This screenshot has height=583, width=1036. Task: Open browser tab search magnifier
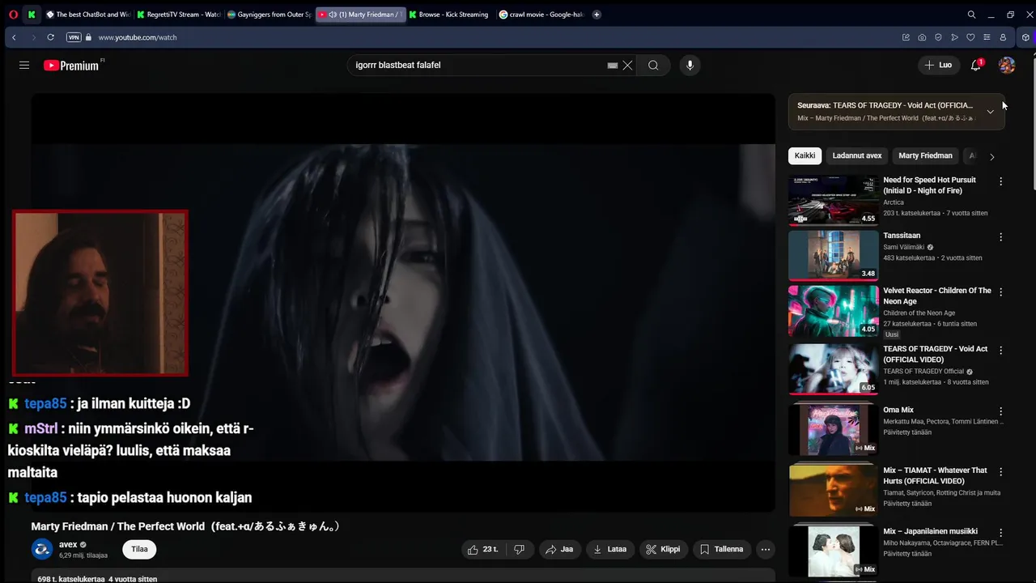(971, 15)
